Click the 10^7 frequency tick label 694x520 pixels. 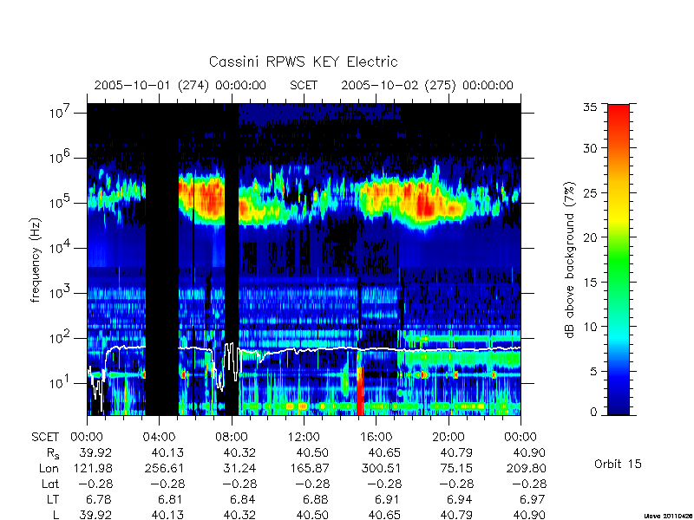point(61,112)
